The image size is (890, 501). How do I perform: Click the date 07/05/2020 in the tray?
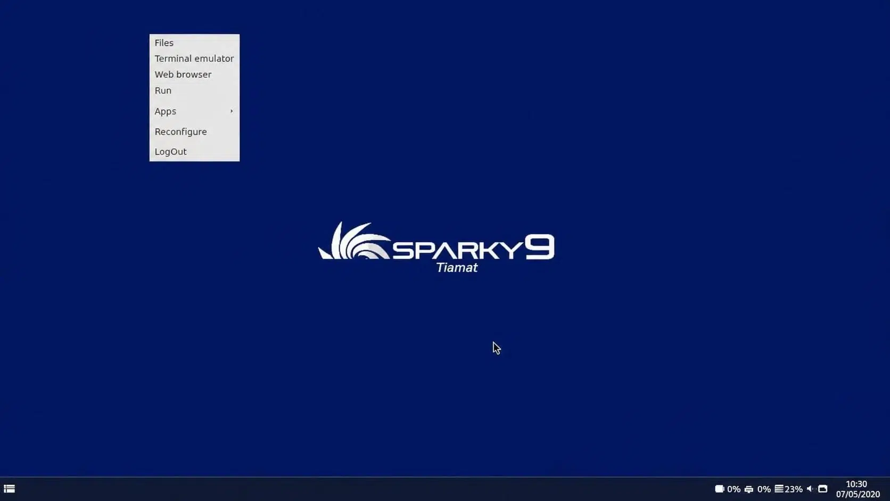coord(858,495)
